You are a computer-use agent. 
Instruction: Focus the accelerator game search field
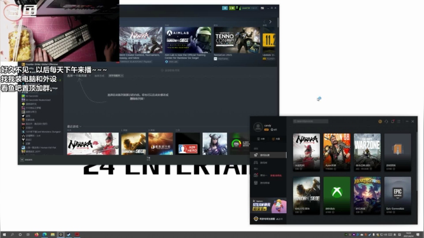point(310,121)
